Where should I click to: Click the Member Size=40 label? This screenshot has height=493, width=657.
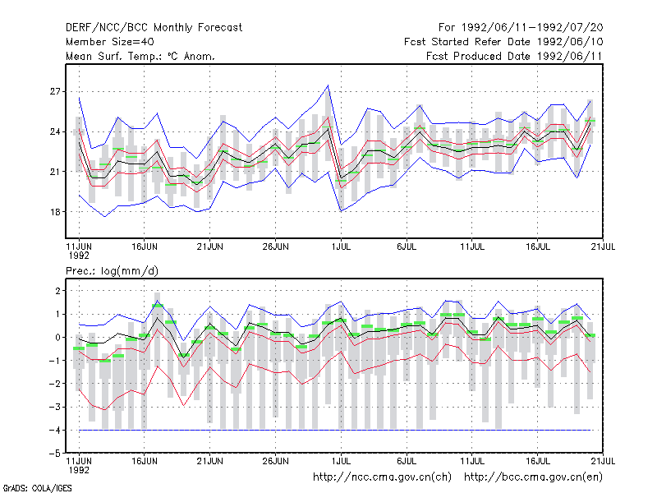coord(110,42)
